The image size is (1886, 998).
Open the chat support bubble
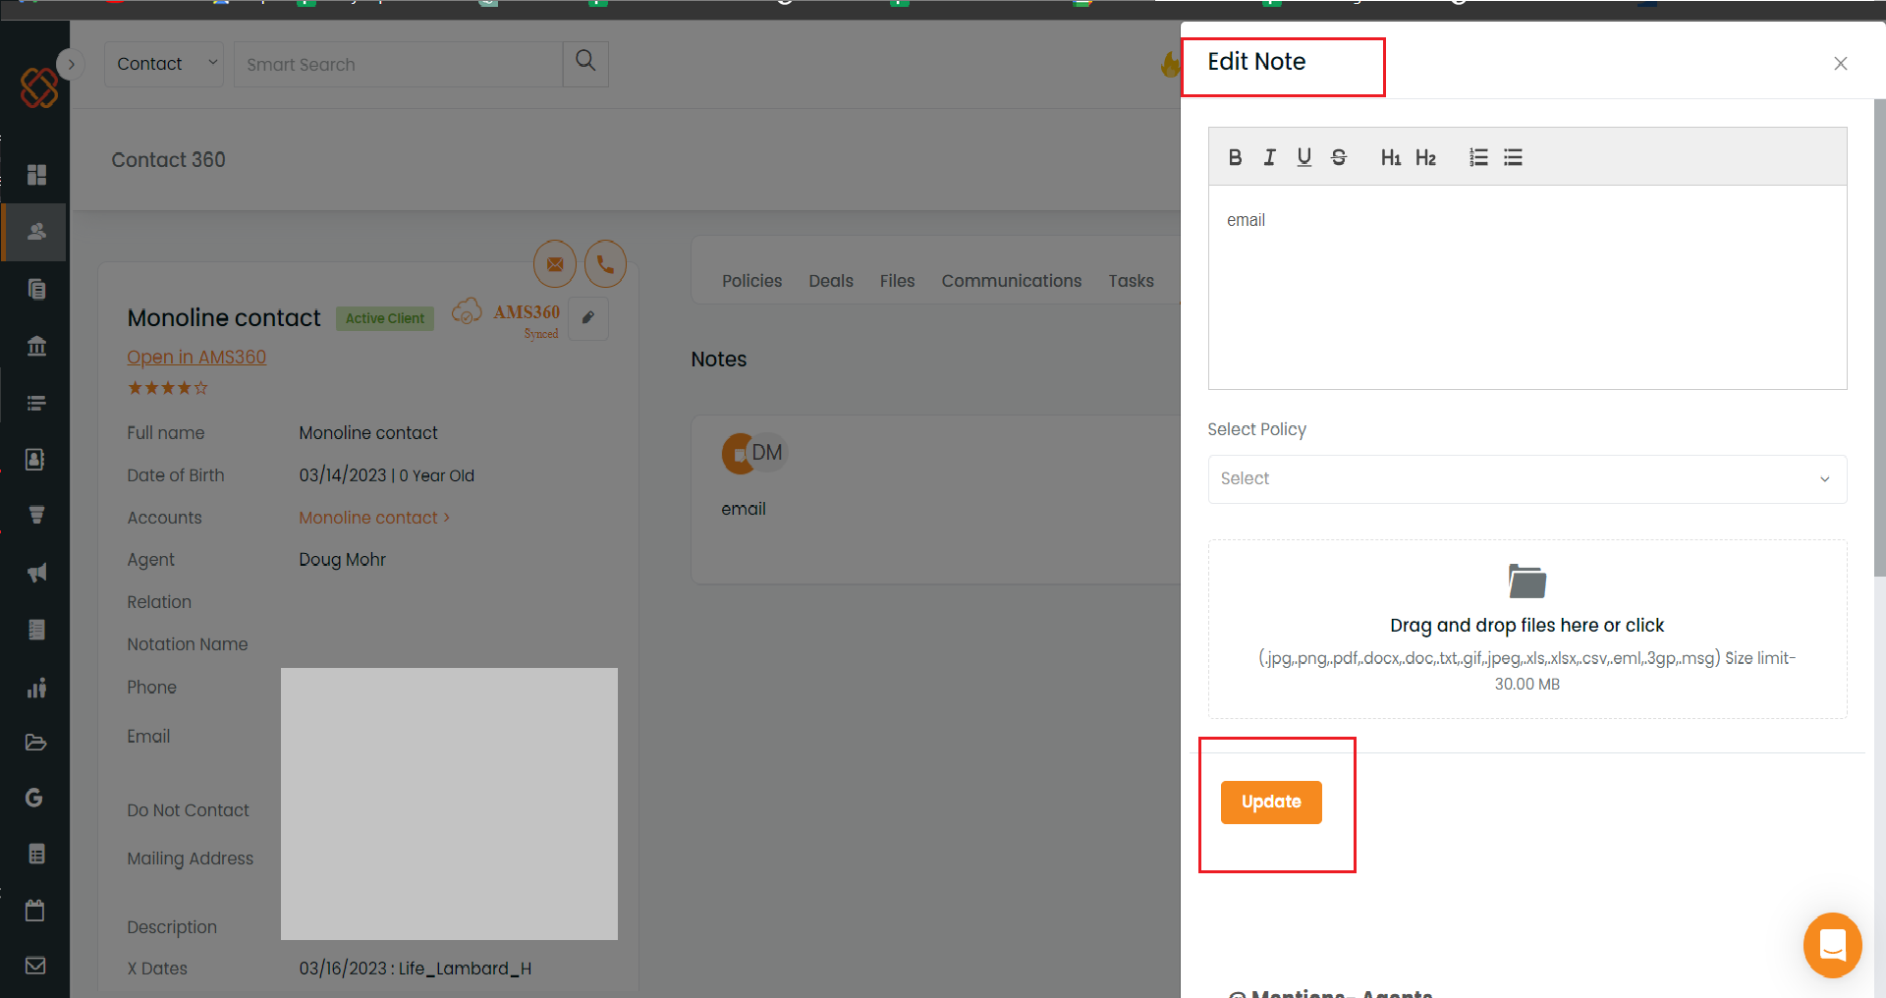[x=1832, y=945]
